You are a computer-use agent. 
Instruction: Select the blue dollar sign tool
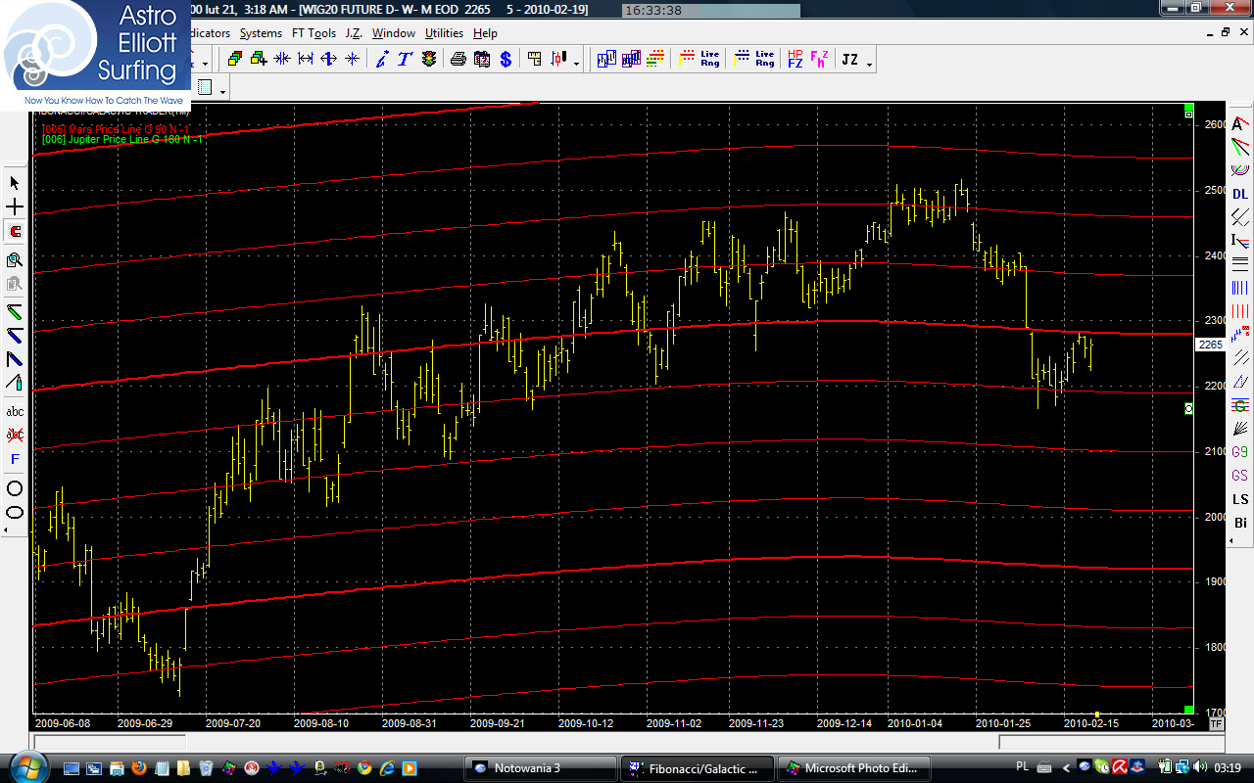tap(506, 60)
